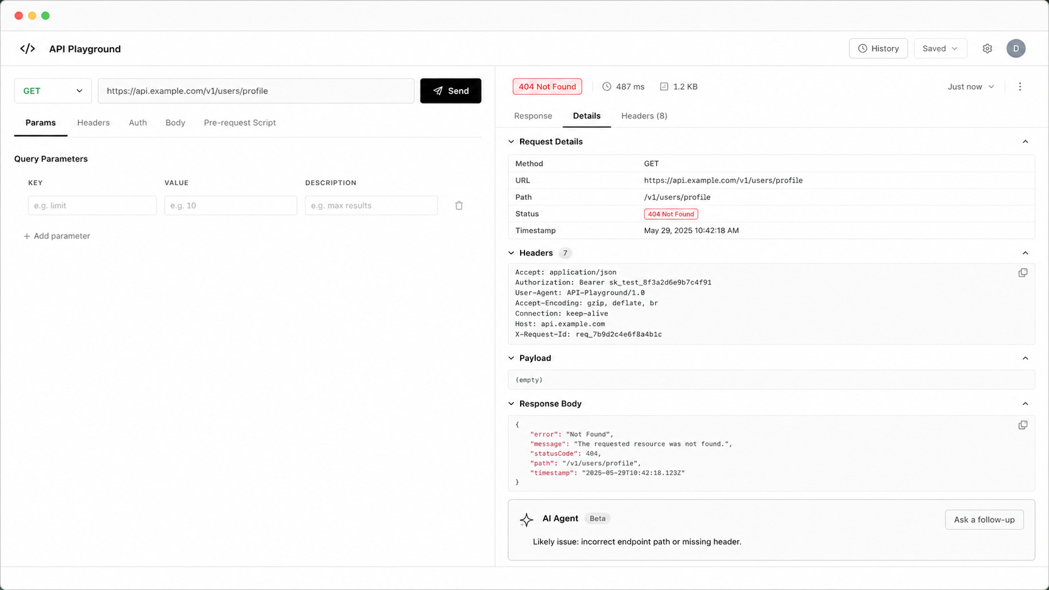This screenshot has height=590, width=1049.
Task: Click Ask a follow-up
Action: (984, 520)
